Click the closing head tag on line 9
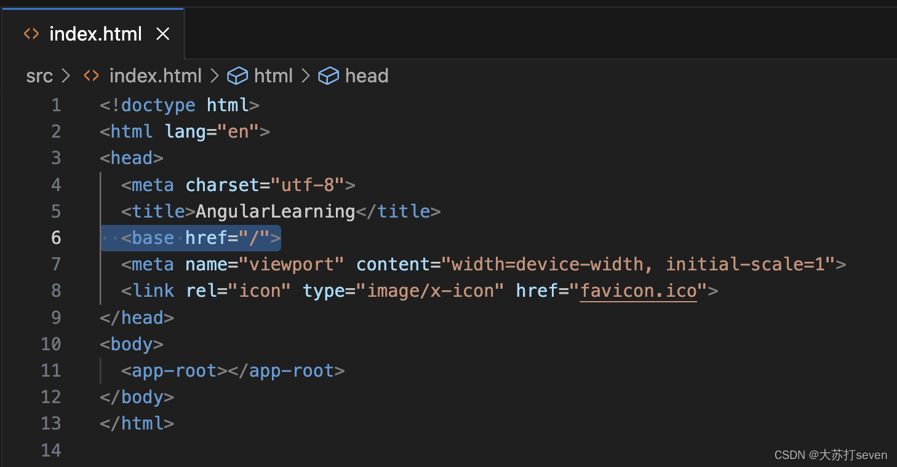This screenshot has height=467, width=897. tap(137, 318)
